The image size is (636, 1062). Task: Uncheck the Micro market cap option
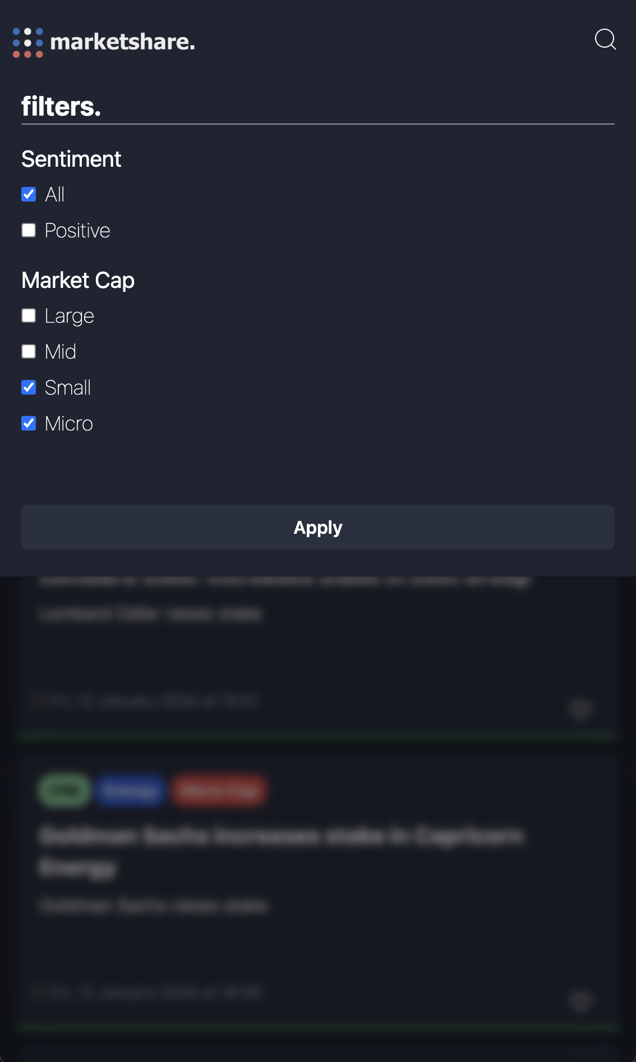(29, 423)
